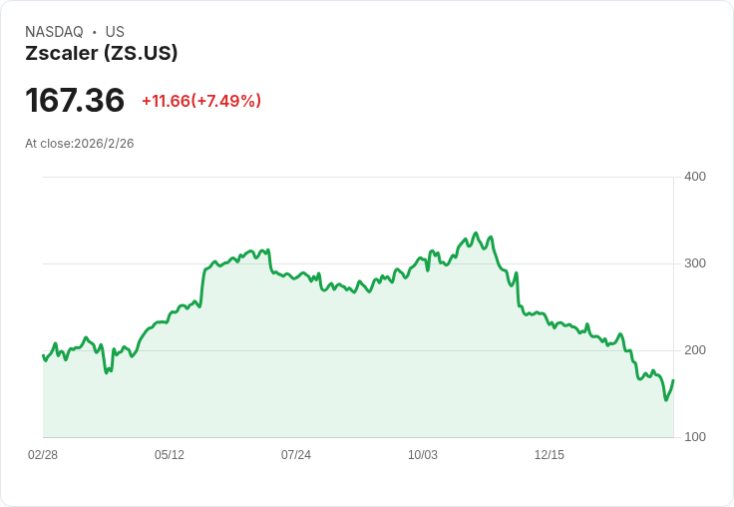Select the 02/28 x-axis date label
Screen dimensions: 734x507
[x=43, y=455]
